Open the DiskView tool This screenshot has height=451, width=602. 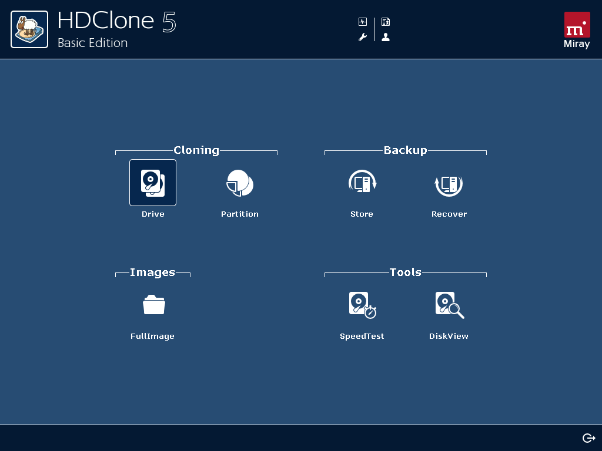[x=450, y=305]
